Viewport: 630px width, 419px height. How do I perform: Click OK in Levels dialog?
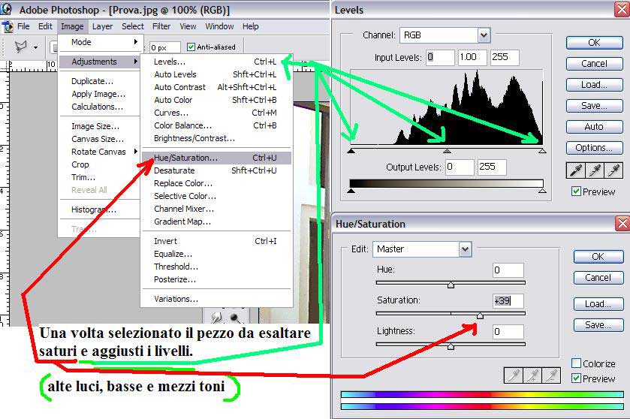594,43
